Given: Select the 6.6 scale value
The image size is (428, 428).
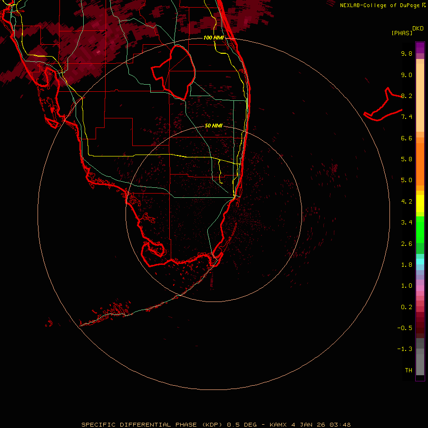Looking at the screenshot, I should (407, 138).
